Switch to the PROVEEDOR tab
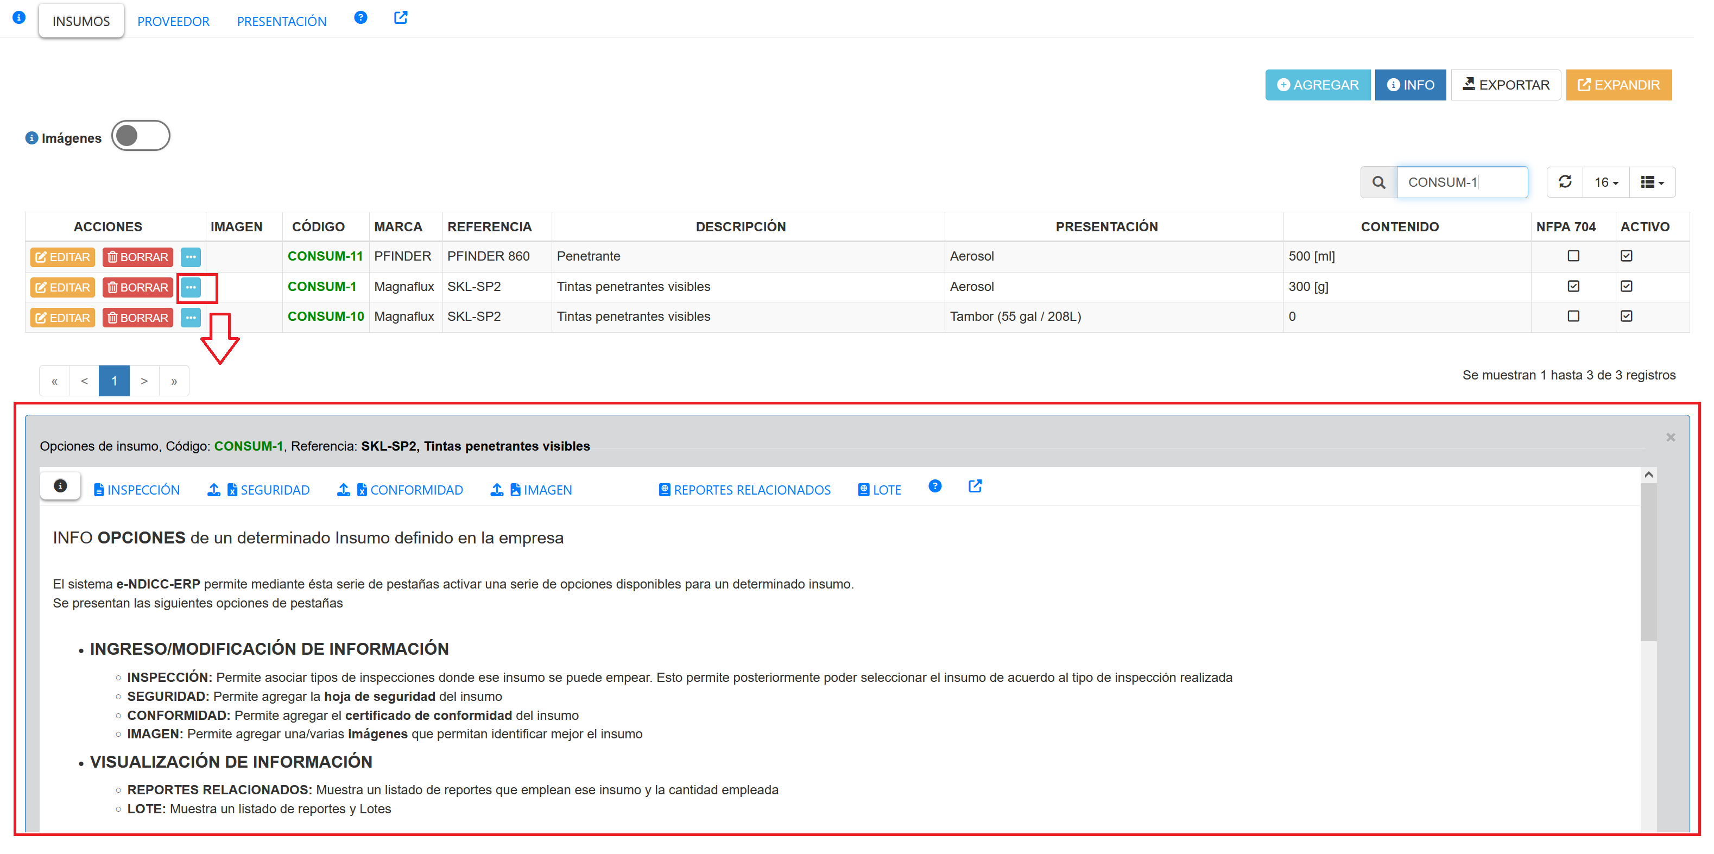1714x854 pixels. point(173,21)
